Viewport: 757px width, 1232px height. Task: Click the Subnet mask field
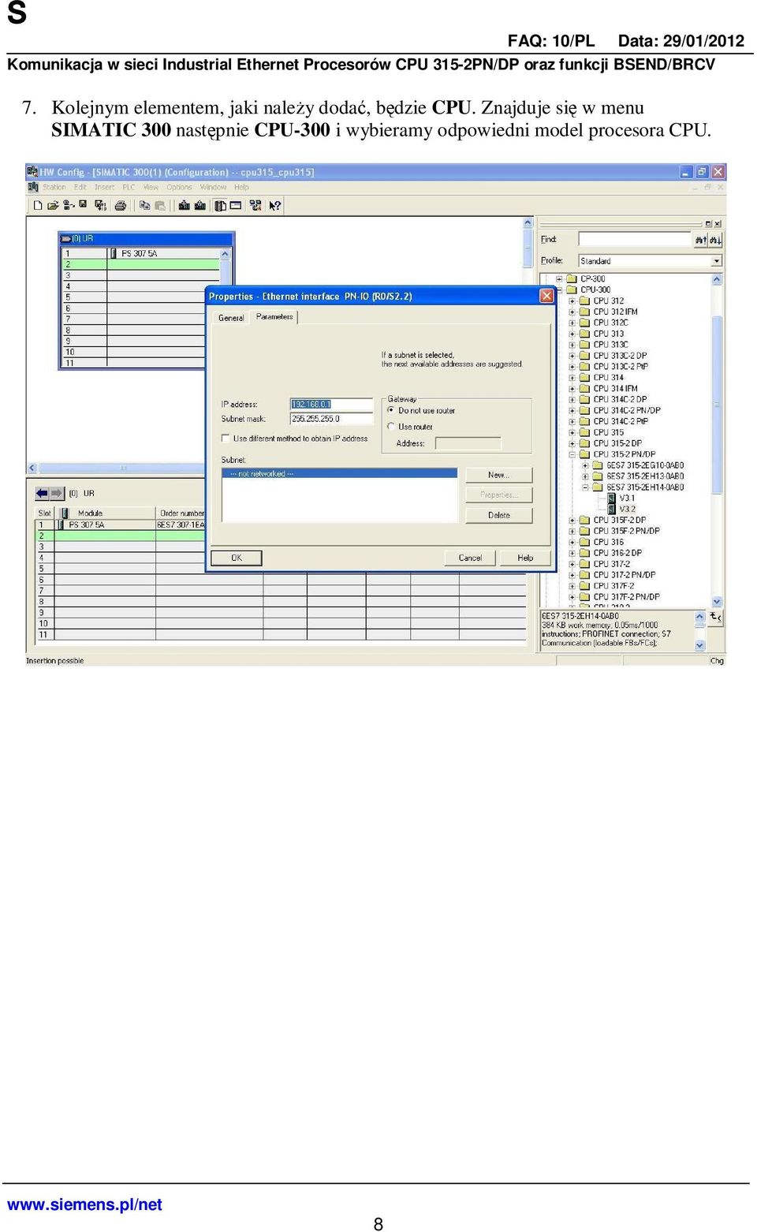[331, 419]
